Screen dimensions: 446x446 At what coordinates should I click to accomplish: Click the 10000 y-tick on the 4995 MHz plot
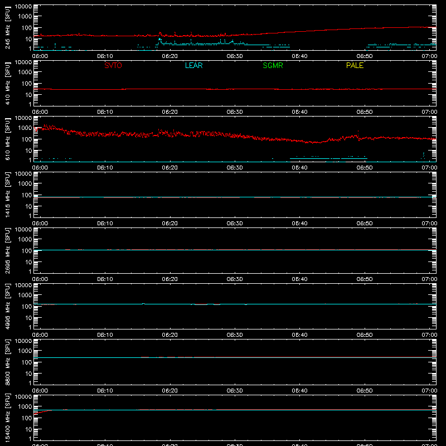23,285
